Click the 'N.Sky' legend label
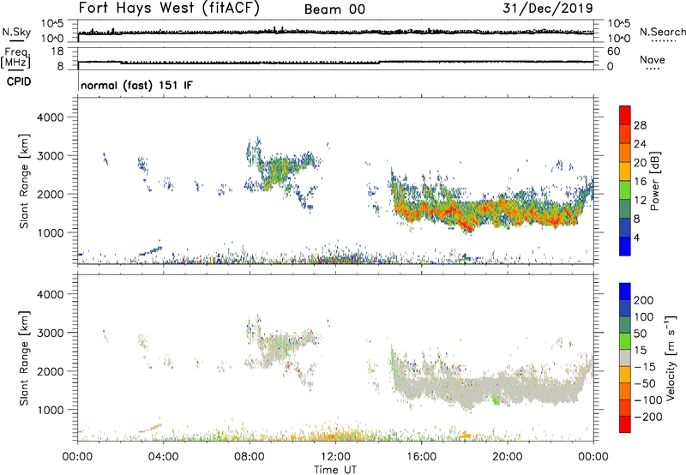 pos(16,32)
